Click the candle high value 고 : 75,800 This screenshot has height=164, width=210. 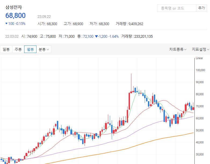(48, 36)
